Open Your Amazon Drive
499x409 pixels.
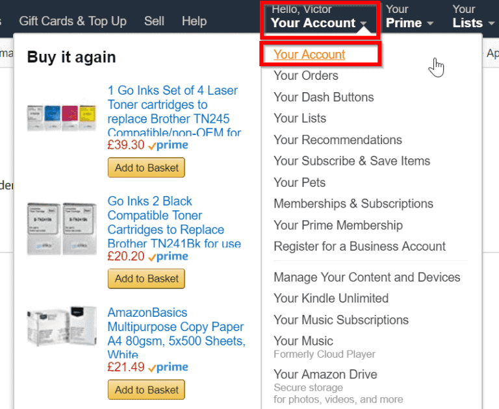point(326,375)
